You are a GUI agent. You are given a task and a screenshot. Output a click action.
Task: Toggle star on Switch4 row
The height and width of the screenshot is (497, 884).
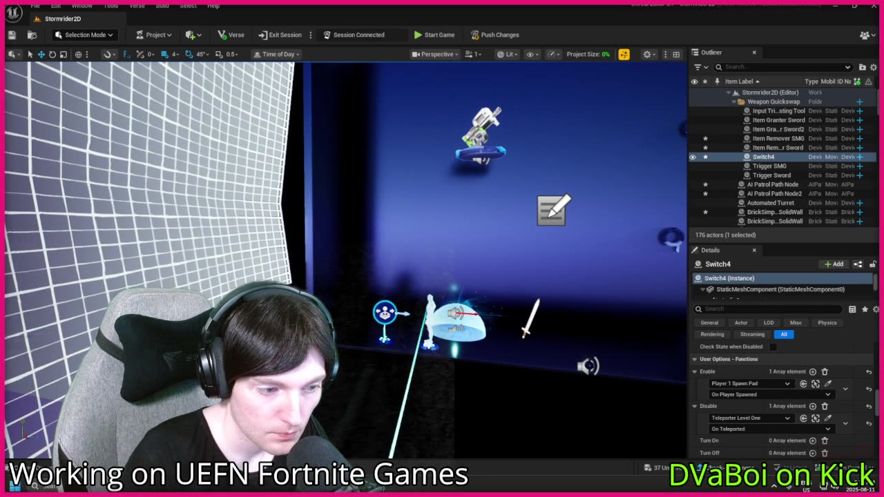point(705,157)
